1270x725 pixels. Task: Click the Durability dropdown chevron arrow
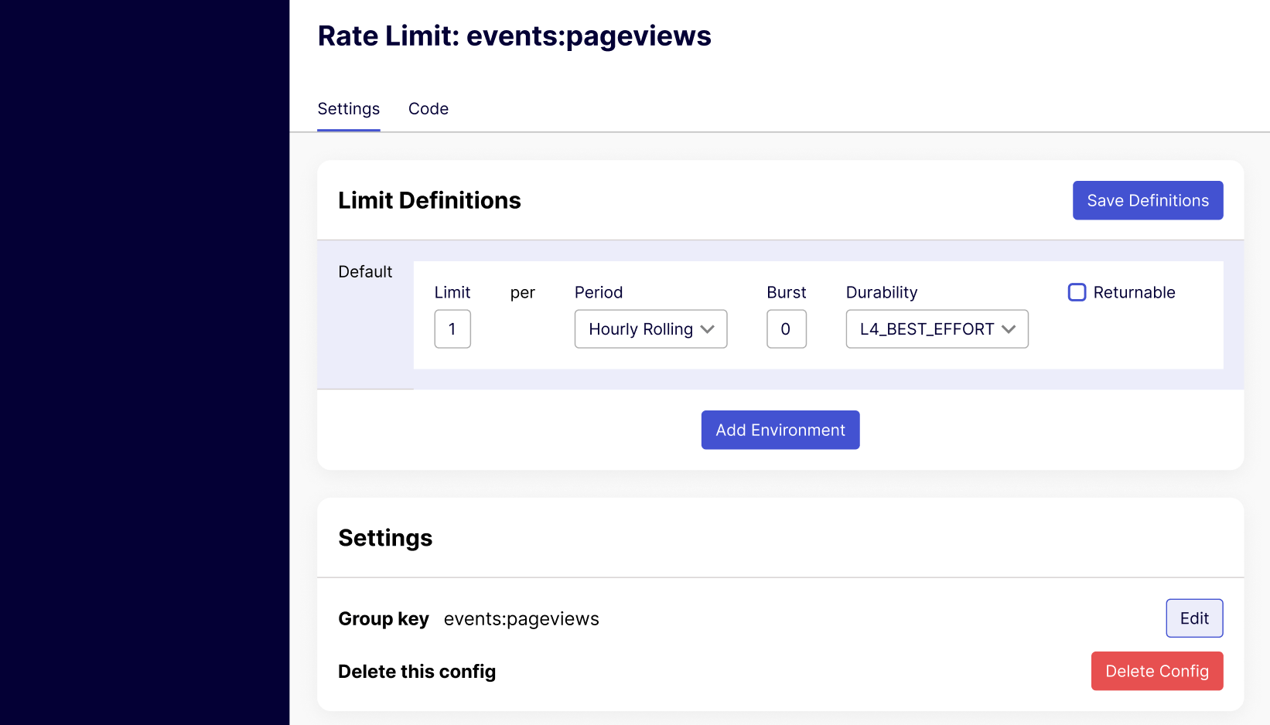click(x=1008, y=329)
